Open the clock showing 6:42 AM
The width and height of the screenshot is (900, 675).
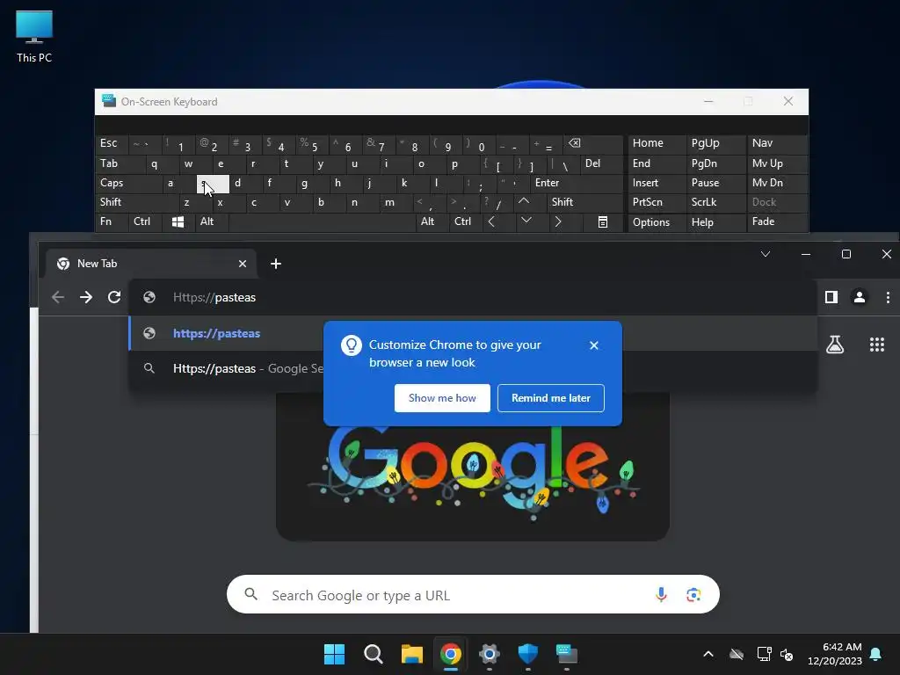(835, 654)
